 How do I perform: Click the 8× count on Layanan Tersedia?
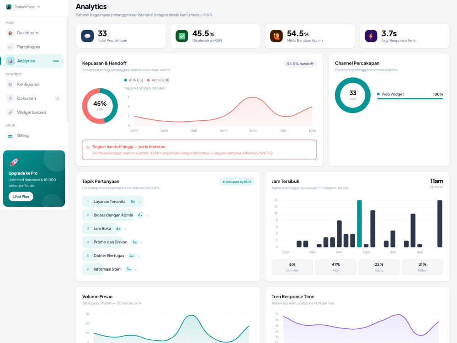[x=133, y=202]
